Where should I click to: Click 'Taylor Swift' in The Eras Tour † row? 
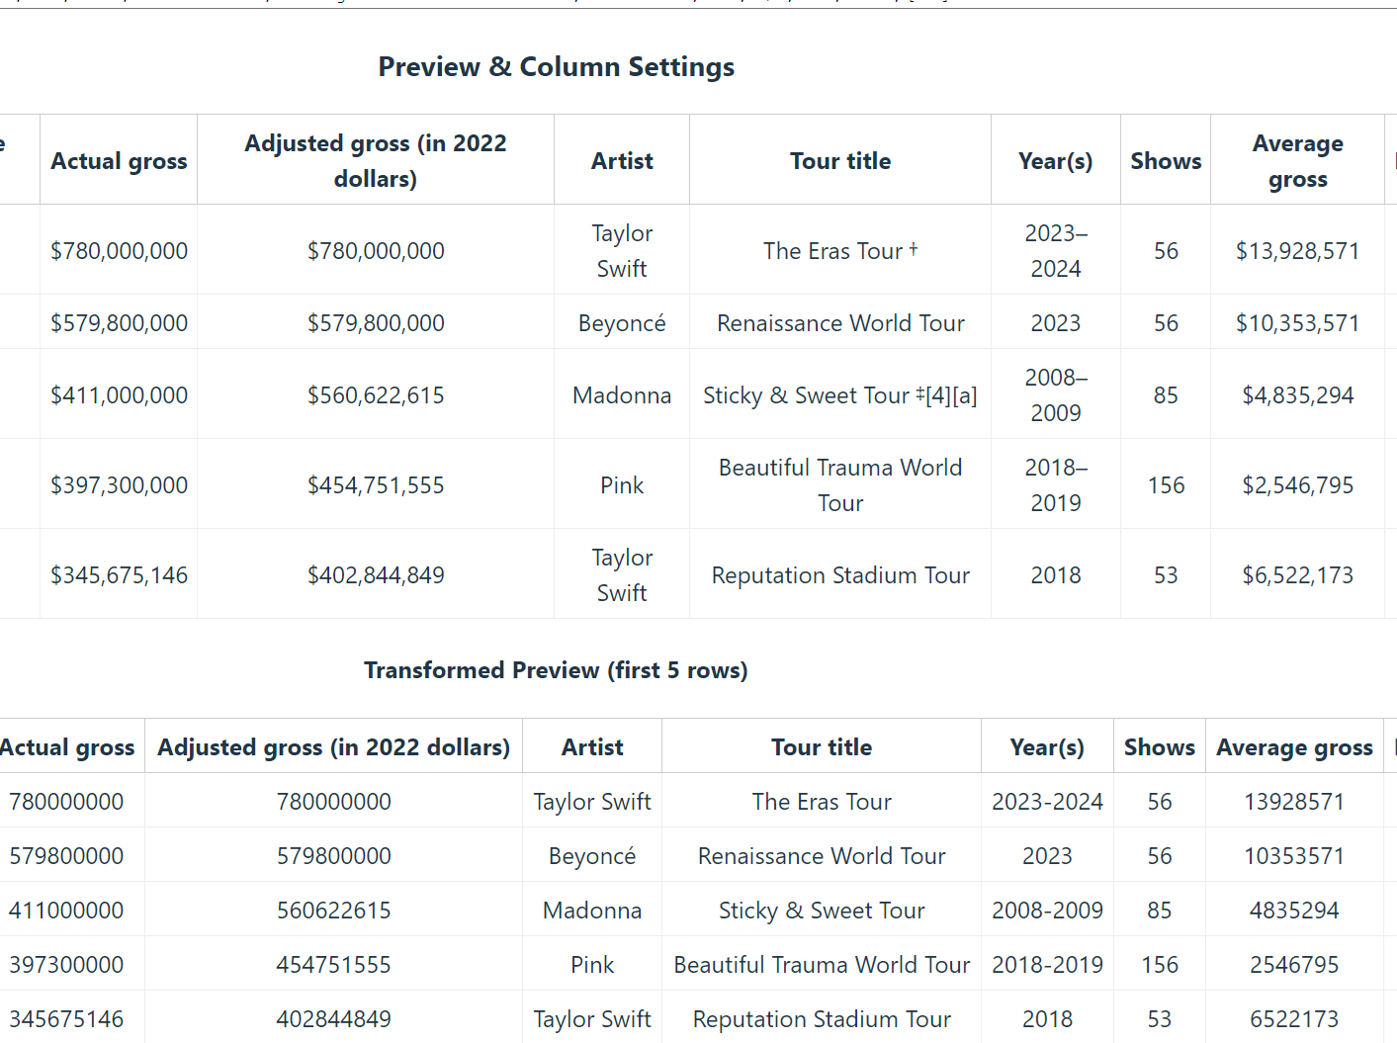622,251
